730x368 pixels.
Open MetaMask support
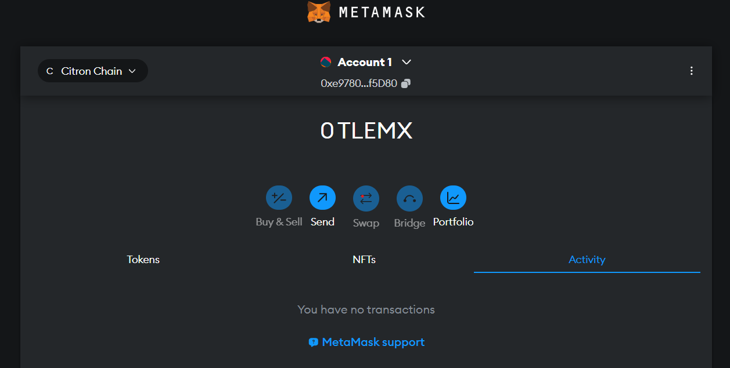(373, 343)
